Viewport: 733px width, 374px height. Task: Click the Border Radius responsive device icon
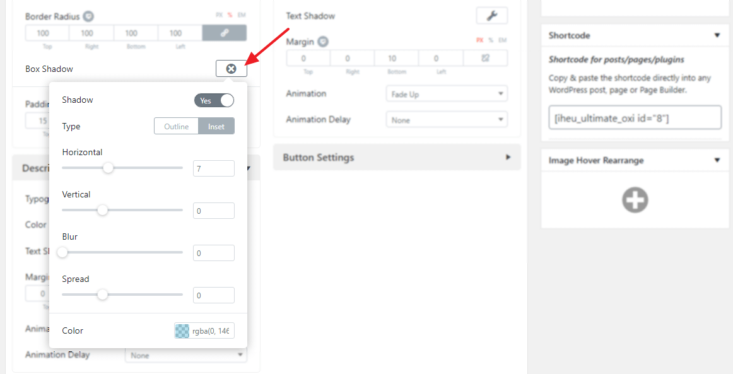89,16
